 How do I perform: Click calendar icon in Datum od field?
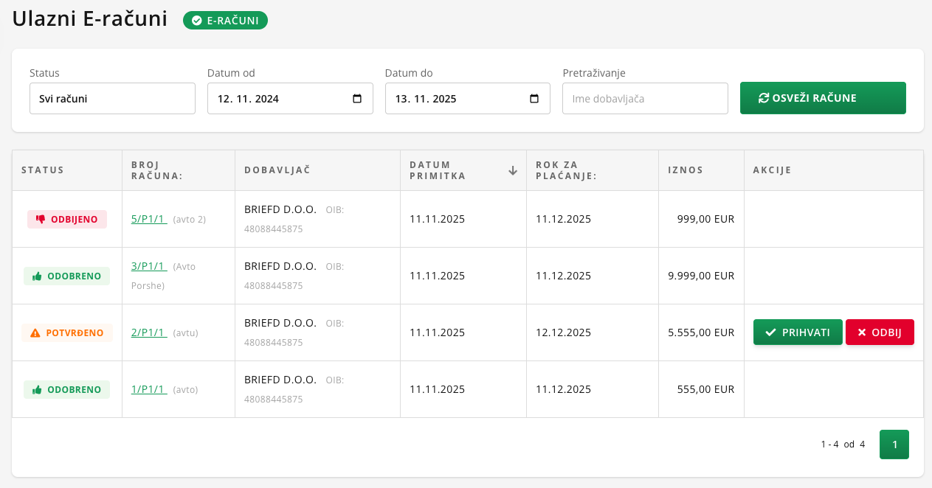pyautogui.click(x=357, y=99)
